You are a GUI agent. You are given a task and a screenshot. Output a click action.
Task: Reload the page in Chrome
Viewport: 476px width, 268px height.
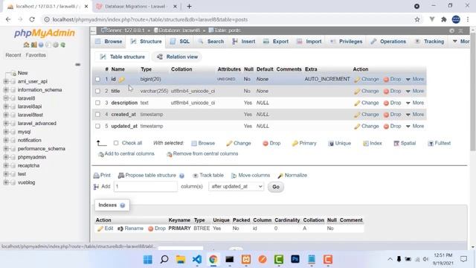(x=32, y=19)
